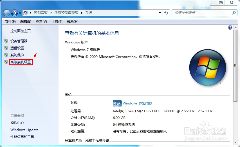Expand the arrow after 控制面板 breadcrumb
The image size is (240, 147).
click(51, 13)
